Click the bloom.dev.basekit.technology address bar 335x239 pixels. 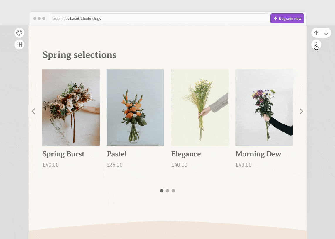tap(158, 18)
